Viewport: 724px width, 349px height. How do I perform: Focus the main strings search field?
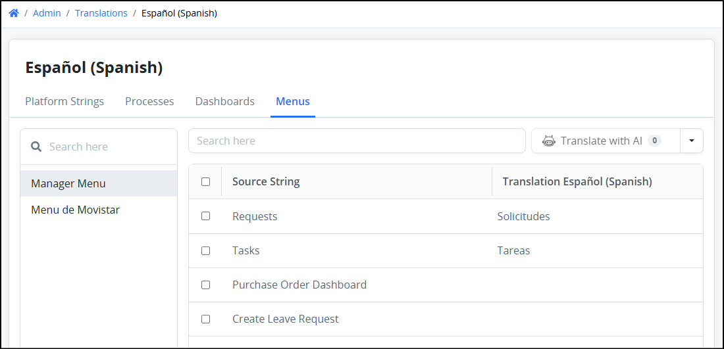click(x=357, y=141)
